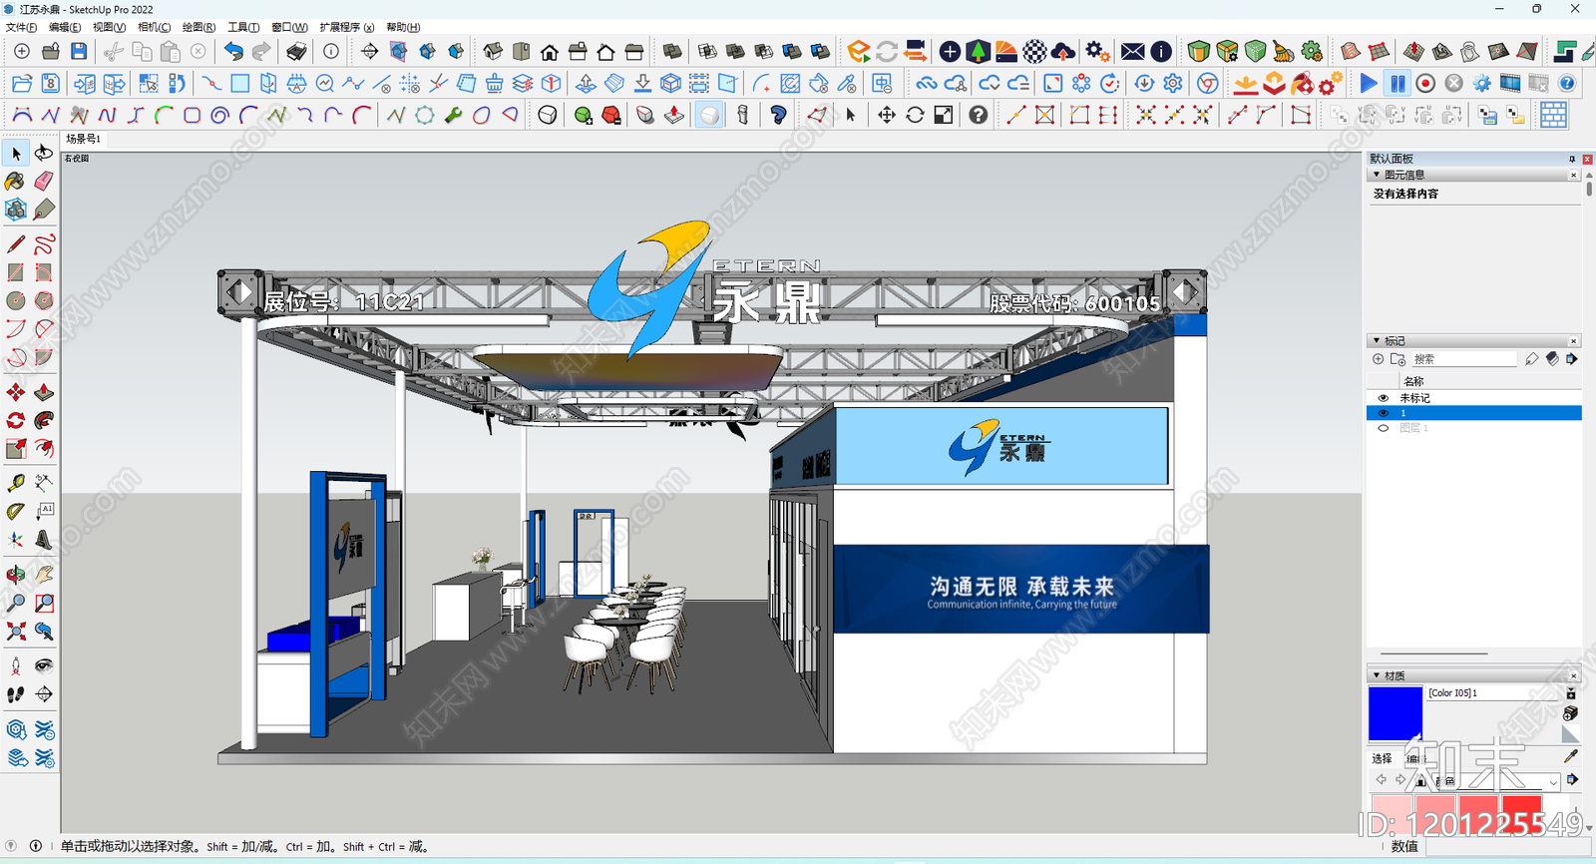Viewport: 1596px width, 864px height.
Task: Open Model Info from the toolbar
Action: 331,51
